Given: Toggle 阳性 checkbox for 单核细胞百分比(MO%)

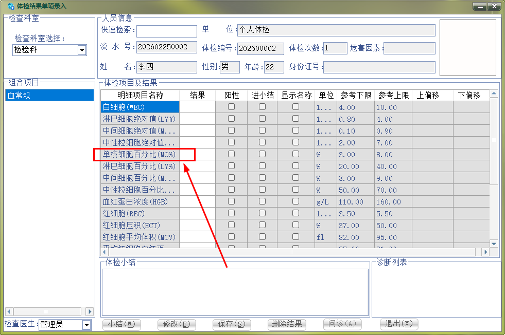Looking at the screenshot, I should pos(231,154).
